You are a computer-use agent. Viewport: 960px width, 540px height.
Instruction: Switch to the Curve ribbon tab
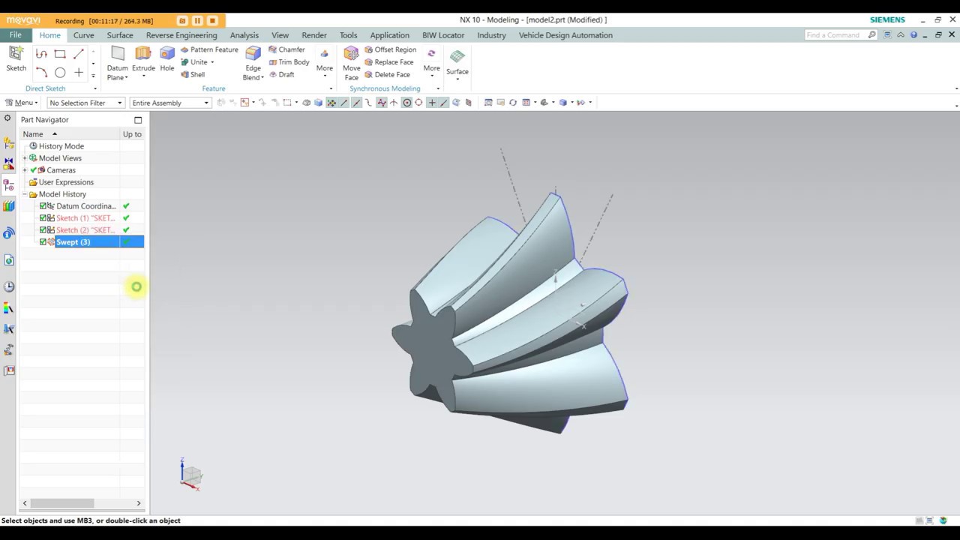coord(83,35)
